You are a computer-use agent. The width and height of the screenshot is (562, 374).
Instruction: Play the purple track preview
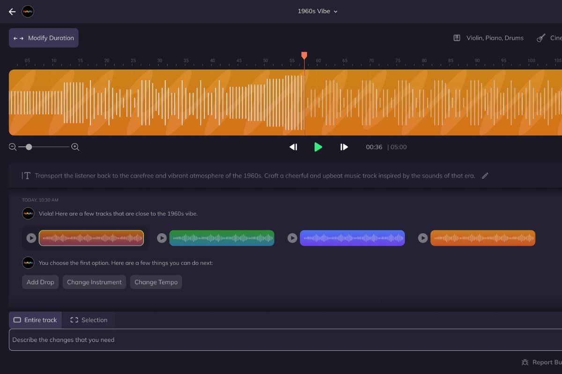[292, 238]
